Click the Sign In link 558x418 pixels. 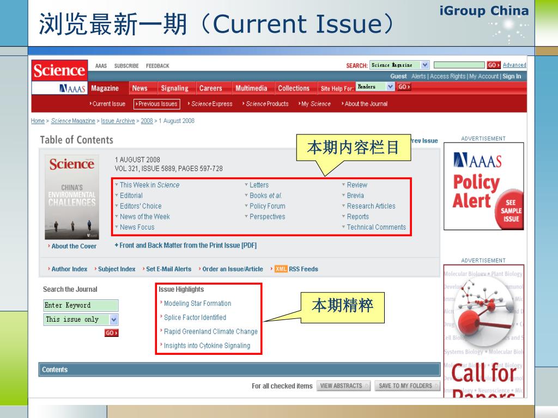(512, 76)
